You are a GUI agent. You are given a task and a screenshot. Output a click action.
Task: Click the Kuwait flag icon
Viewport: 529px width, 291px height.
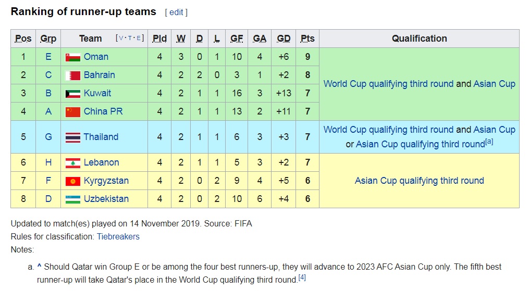click(x=73, y=93)
